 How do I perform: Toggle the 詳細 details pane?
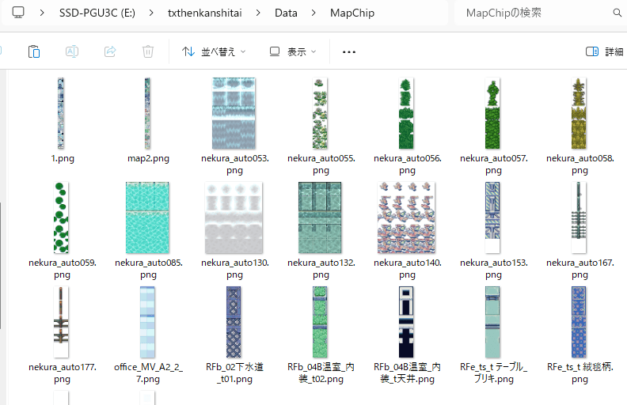(x=604, y=51)
